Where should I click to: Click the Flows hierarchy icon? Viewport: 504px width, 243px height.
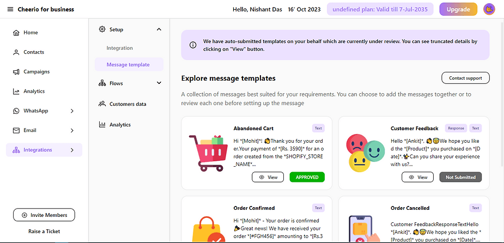(x=102, y=83)
